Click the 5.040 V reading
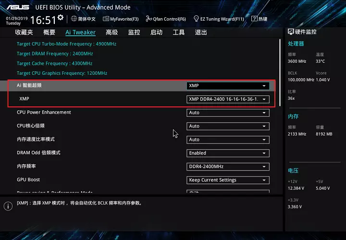Viewport: 346px width, 240px height. 322,188
